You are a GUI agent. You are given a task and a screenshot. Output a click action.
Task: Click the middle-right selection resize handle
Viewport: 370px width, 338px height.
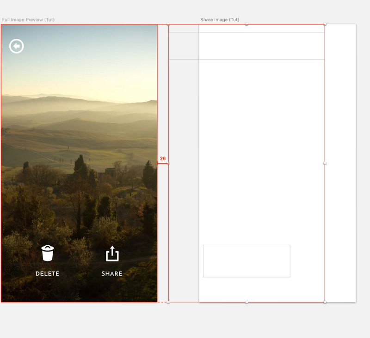pyautogui.click(x=325, y=163)
